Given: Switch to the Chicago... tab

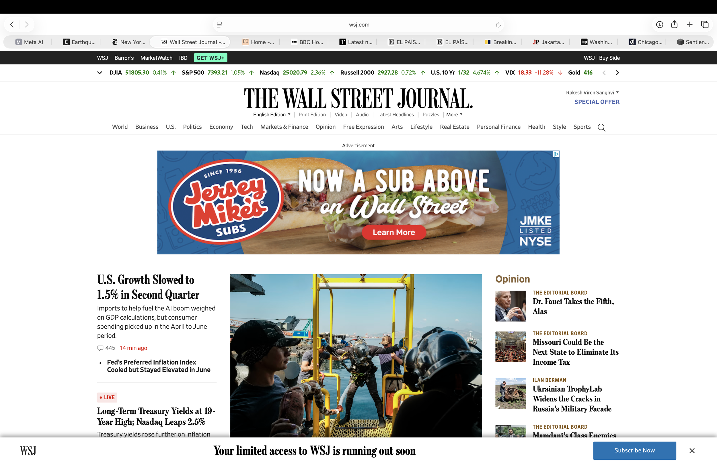Looking at the screenshot, I should 646,42.
